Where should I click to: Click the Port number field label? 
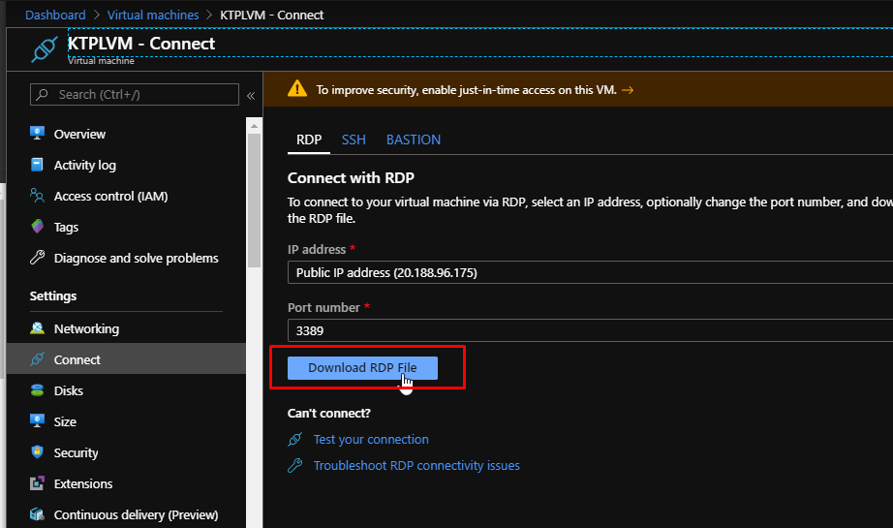(323, 307)
